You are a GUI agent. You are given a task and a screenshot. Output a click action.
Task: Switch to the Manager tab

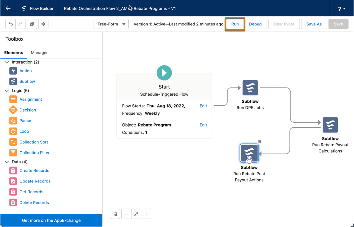click(39, 52)
